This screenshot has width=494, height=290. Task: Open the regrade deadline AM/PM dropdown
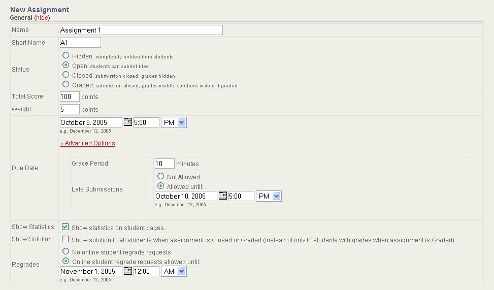(174, 271)
